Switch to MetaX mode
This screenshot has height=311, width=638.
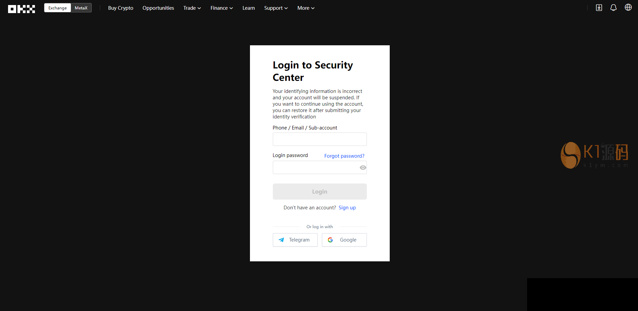81,8
